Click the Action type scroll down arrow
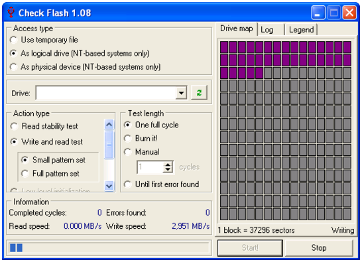Image resolution: width=362 pixels, height=262 pixels. (109, 186)
